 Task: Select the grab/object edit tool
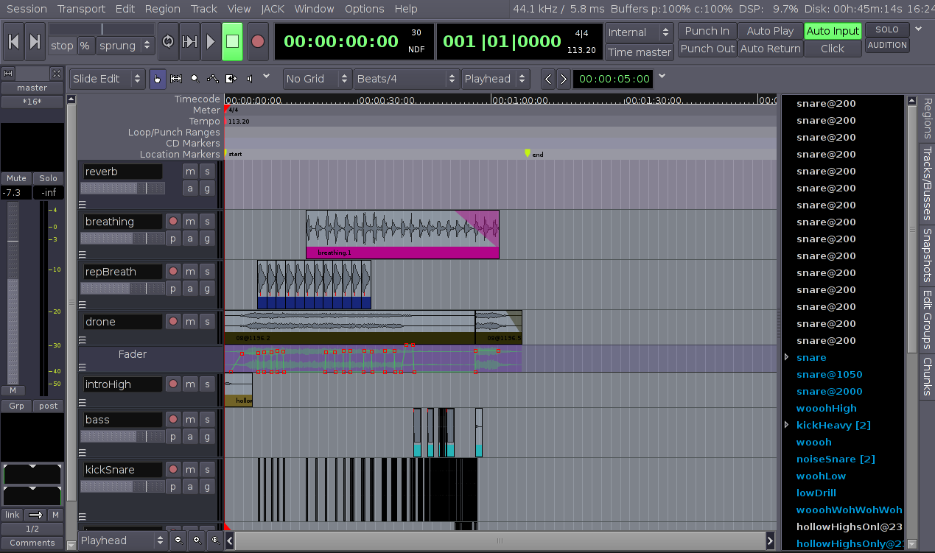(158, 79)
